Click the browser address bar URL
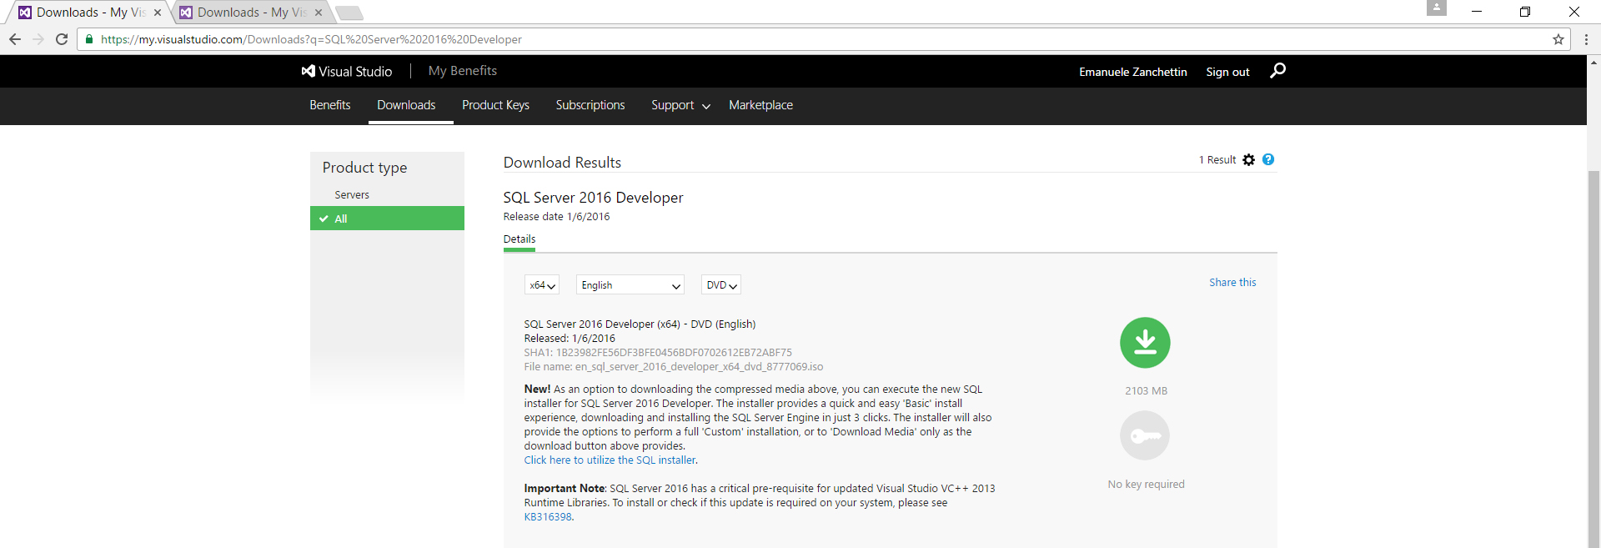Viewport: 1601px width, 548px height. point(311,39)
